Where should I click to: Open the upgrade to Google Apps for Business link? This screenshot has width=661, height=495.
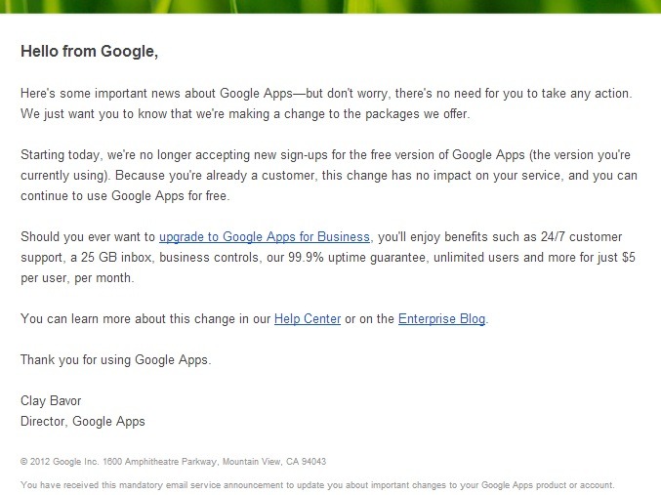[x=265, y=237]
